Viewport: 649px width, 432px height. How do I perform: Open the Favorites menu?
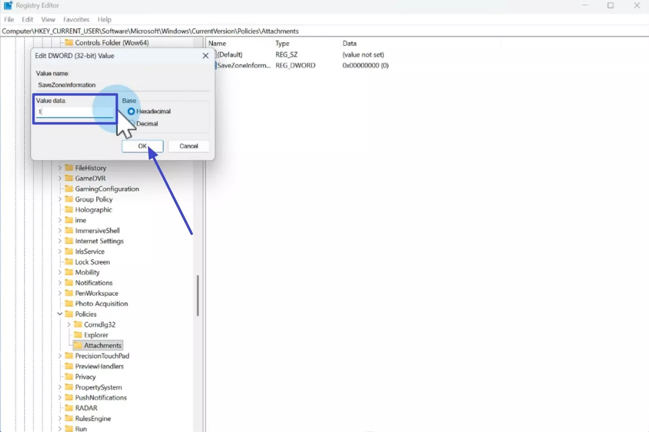[x=76, y=19]
